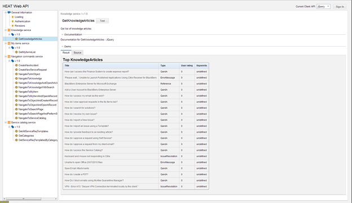Select GetServiceReqTemplatesByCategory in the tree
This screenshot has width=352, height=203.
click(x=38, y=140)
